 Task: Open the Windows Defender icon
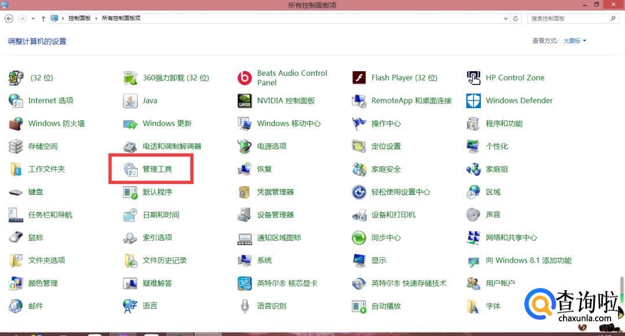tap(473, 101)
